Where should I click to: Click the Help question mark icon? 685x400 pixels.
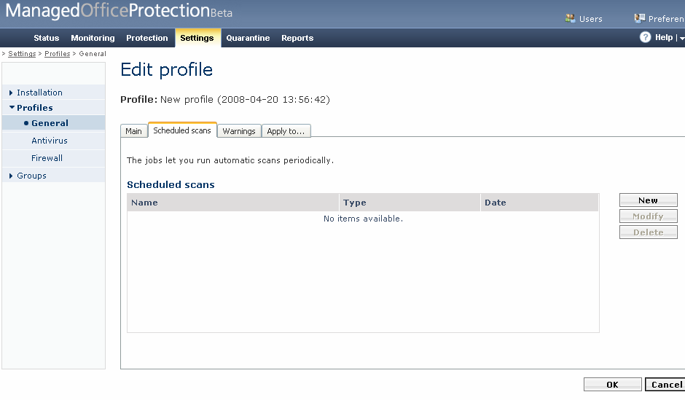(x=645, y=38)
